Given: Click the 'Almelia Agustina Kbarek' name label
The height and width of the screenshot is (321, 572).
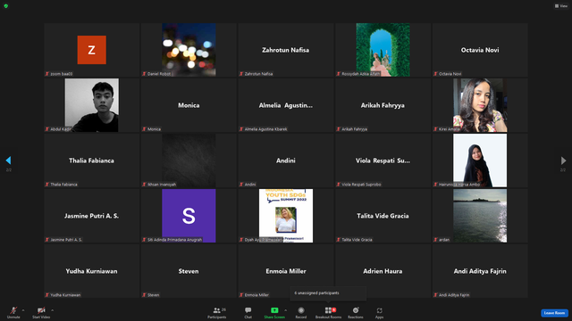Looking at the screenshot, I should (266, 129).
